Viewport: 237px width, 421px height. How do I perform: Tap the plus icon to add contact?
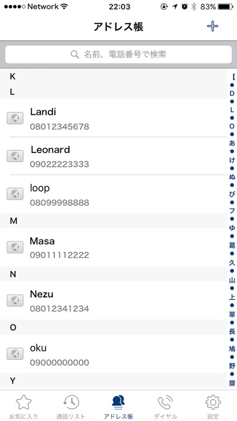click(x=212, y=26)
